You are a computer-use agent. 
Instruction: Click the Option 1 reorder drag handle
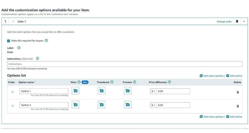(x=13, y=92)
